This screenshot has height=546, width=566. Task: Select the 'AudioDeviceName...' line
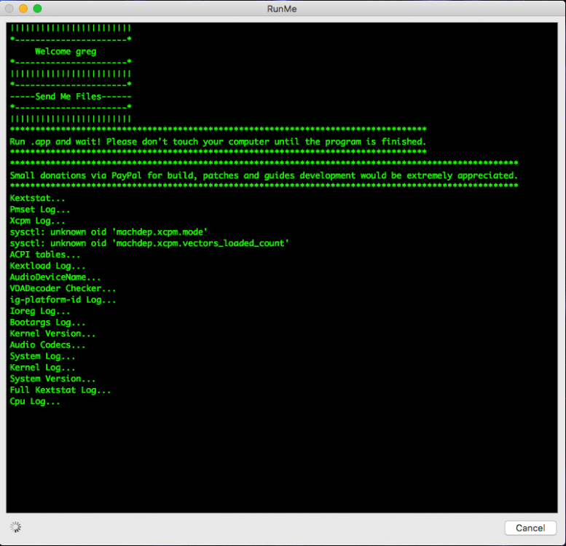tap(55, 277)
